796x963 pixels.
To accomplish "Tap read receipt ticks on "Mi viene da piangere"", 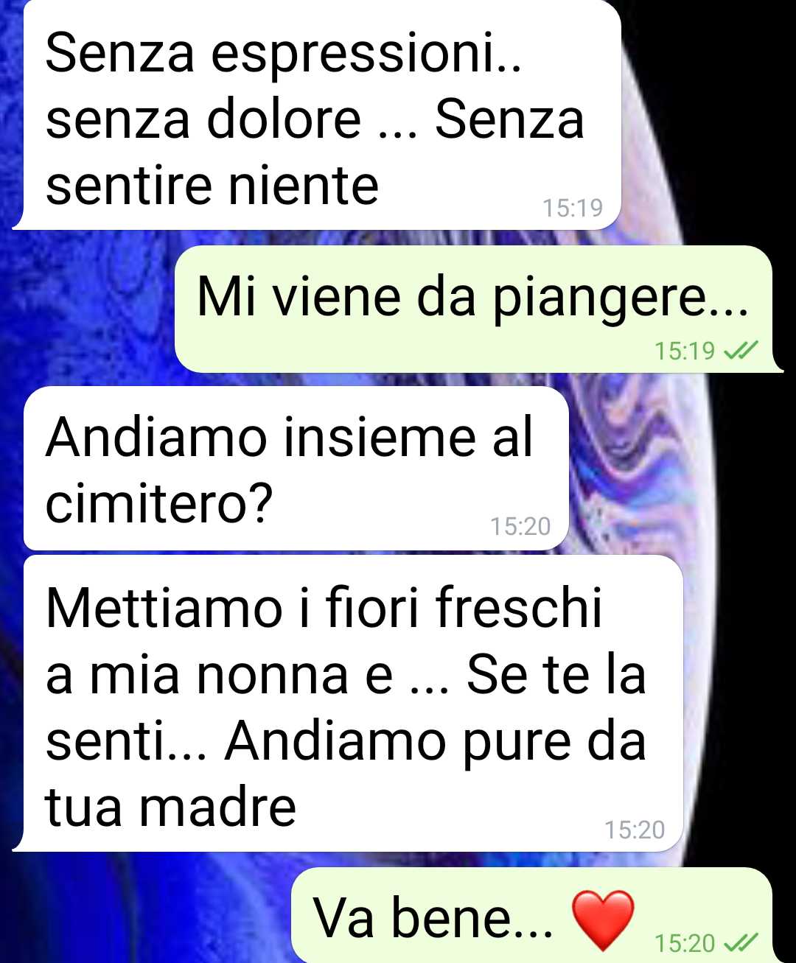I will [741, 351].
